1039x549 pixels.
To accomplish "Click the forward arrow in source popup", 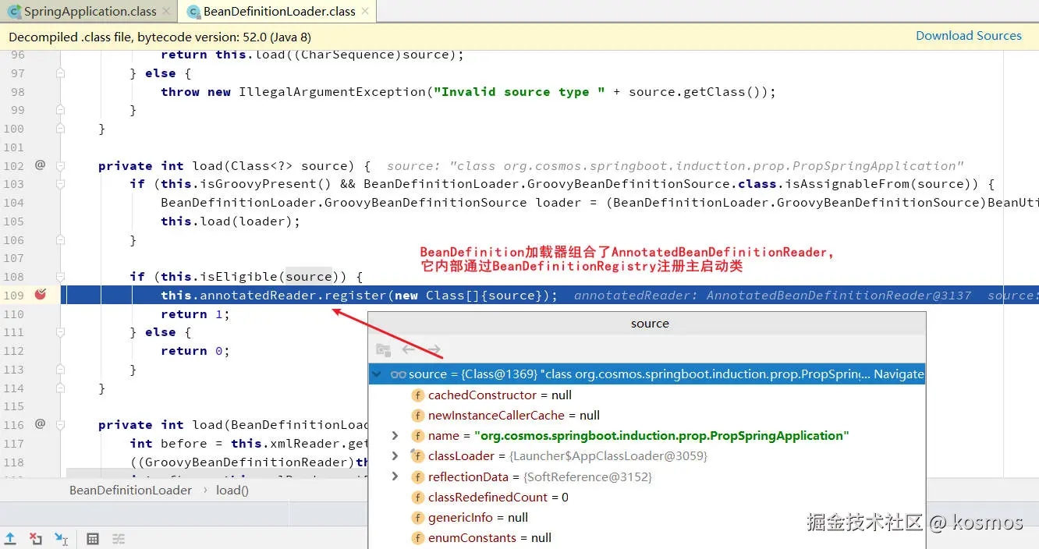I will tap(434, 349).
